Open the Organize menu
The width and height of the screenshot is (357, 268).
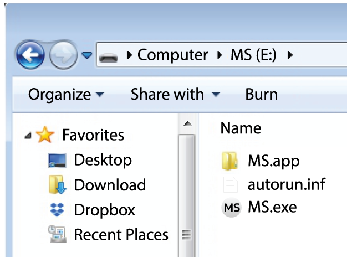[x=66, y=94]
